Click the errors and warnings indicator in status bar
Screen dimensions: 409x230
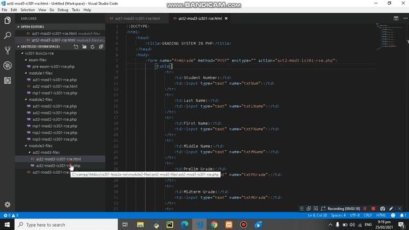point(11,215)
